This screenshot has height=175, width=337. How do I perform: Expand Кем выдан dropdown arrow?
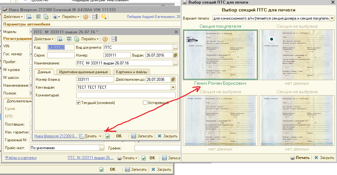(173, 87)
